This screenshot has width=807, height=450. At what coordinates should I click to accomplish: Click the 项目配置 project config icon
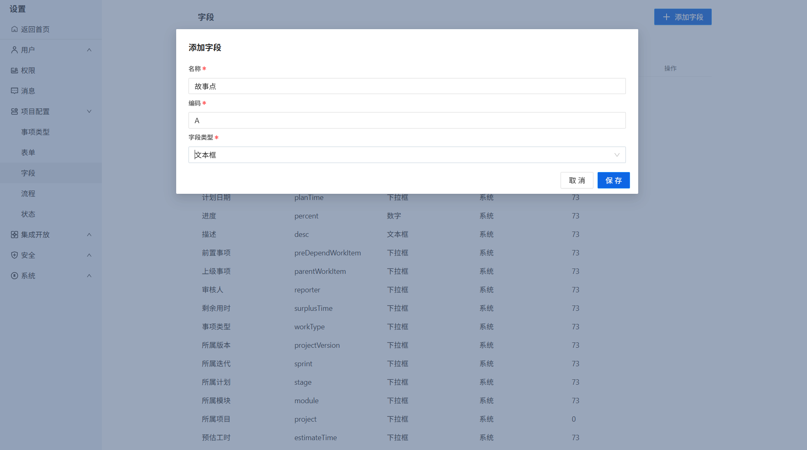coord(14,111)
